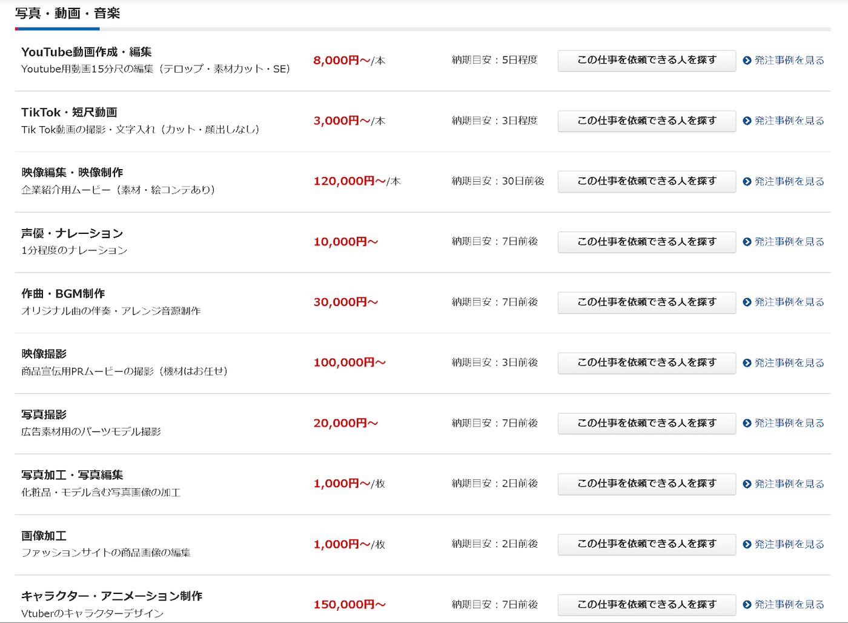Click search button in 声優・ナレーション row
The height and width of the screenshot is (623, 848).
click(646, 242)
